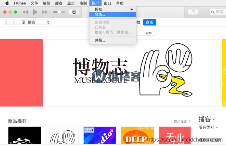This screenshot has height=146, width=226.
Task: Go forward with the right arrow
Action: (14, 22)
